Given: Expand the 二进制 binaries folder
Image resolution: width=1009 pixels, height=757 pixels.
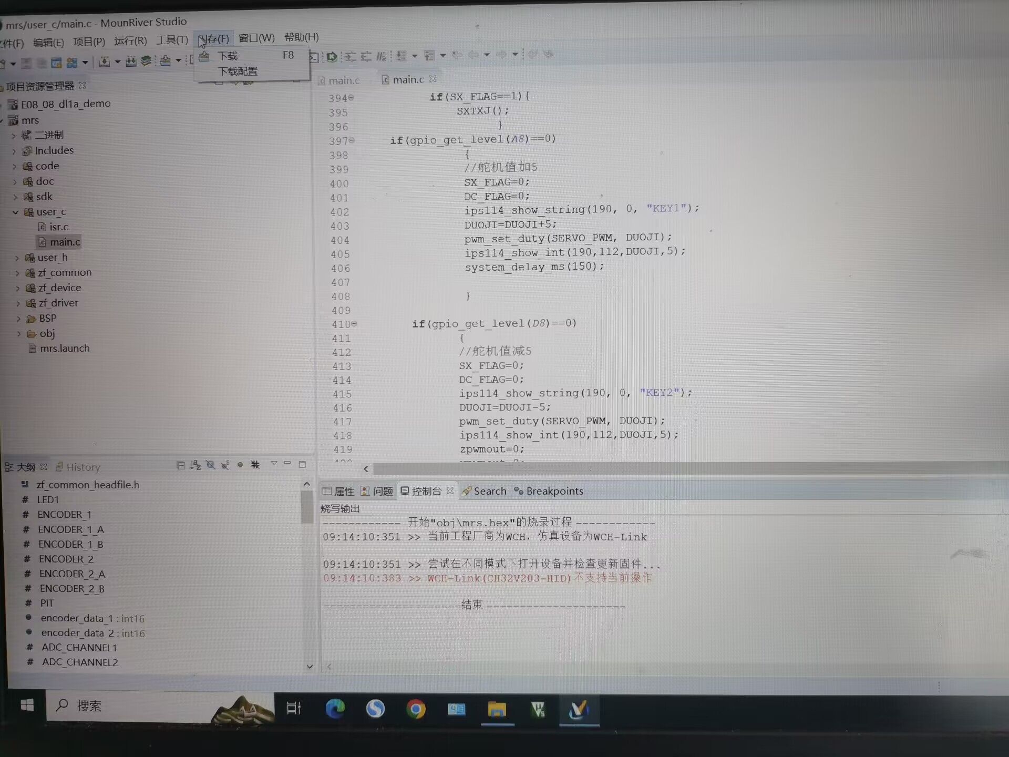Looking at the screenshot, I should coord(14,136).
